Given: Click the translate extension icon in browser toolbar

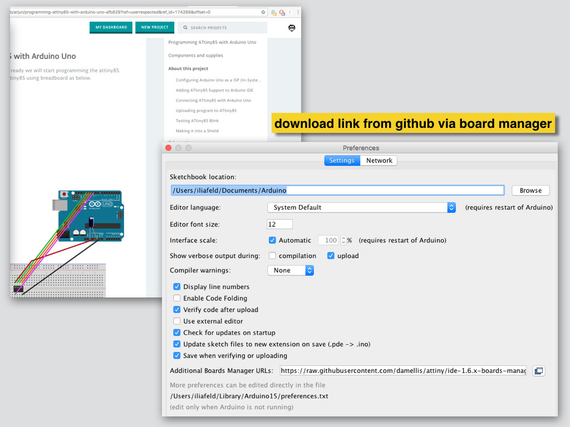Looking at the screenshot, I should tap(274, 13).
